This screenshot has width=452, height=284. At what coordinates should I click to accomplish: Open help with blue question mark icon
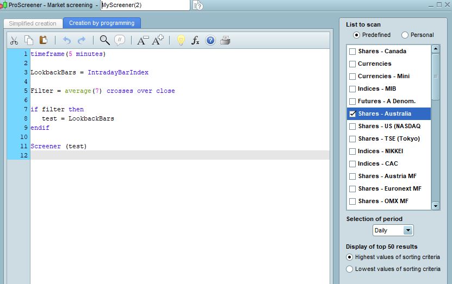coord(210,40)
